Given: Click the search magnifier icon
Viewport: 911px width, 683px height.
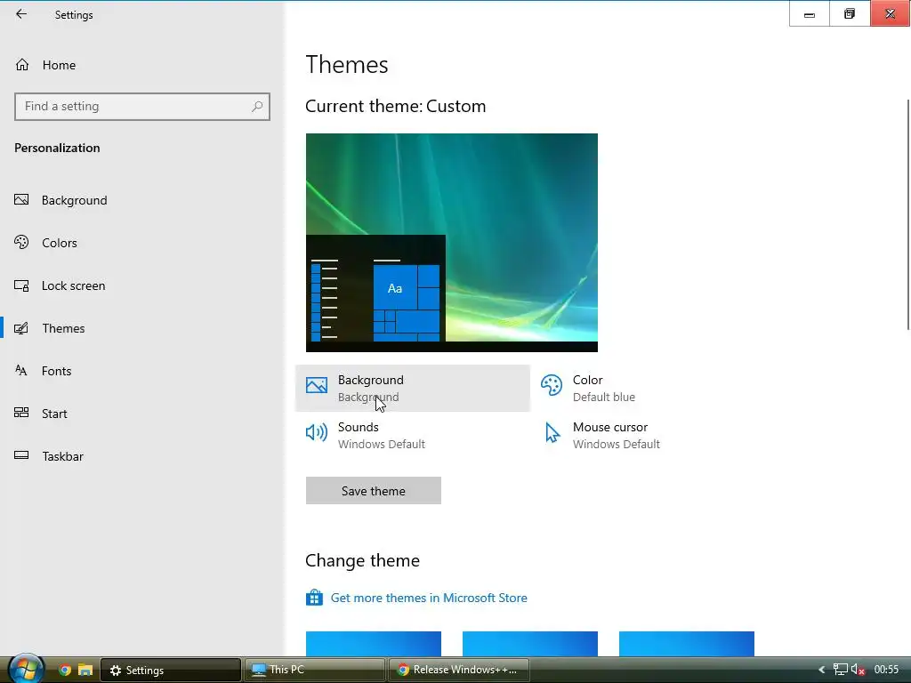Looking at the screenshot, I should 257,107.
